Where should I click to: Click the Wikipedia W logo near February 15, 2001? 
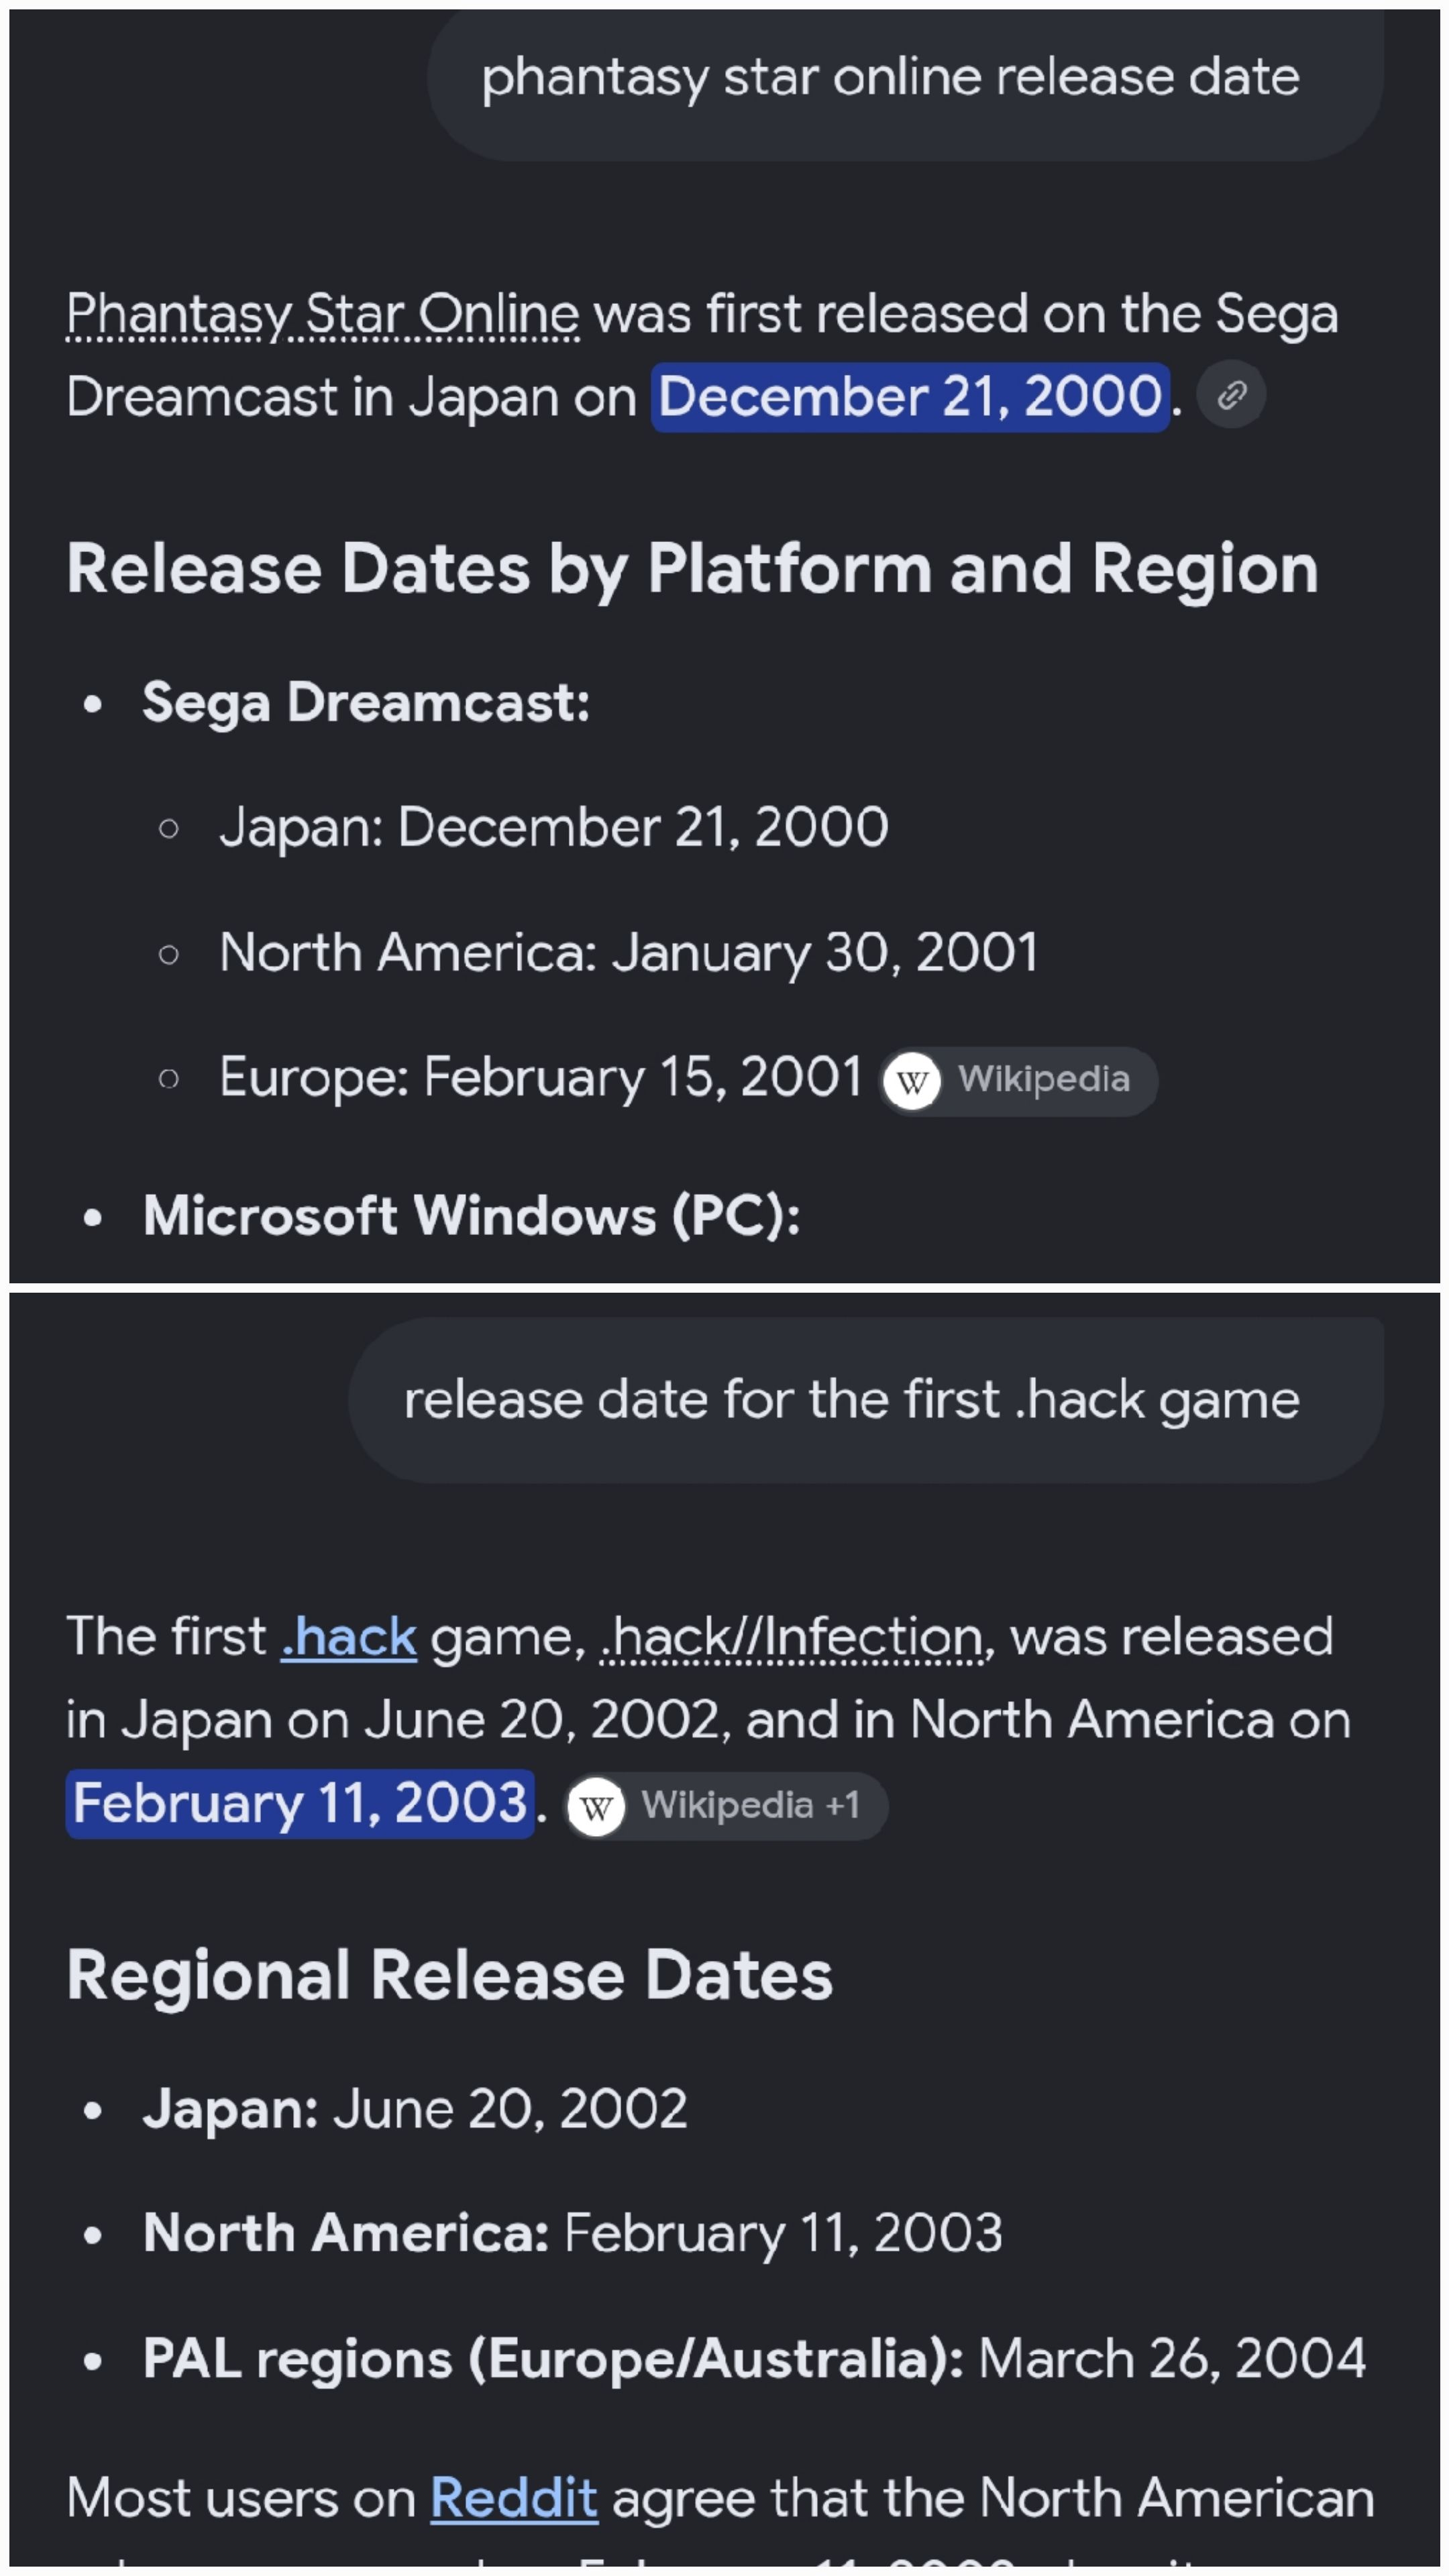912,1081
